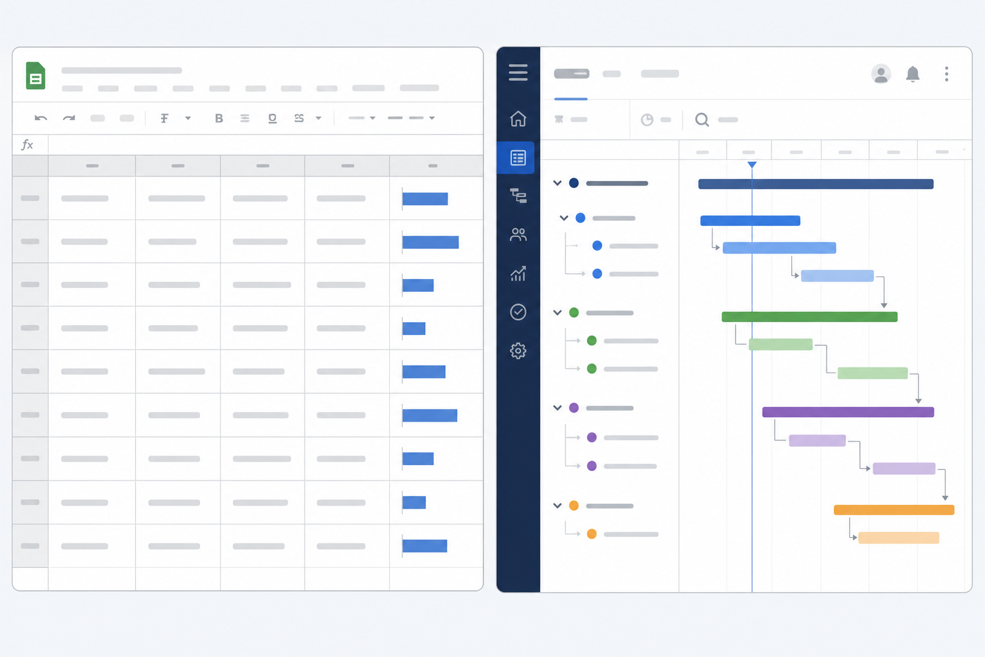Open the text format dropdown arrow

(x=188, y=118)
